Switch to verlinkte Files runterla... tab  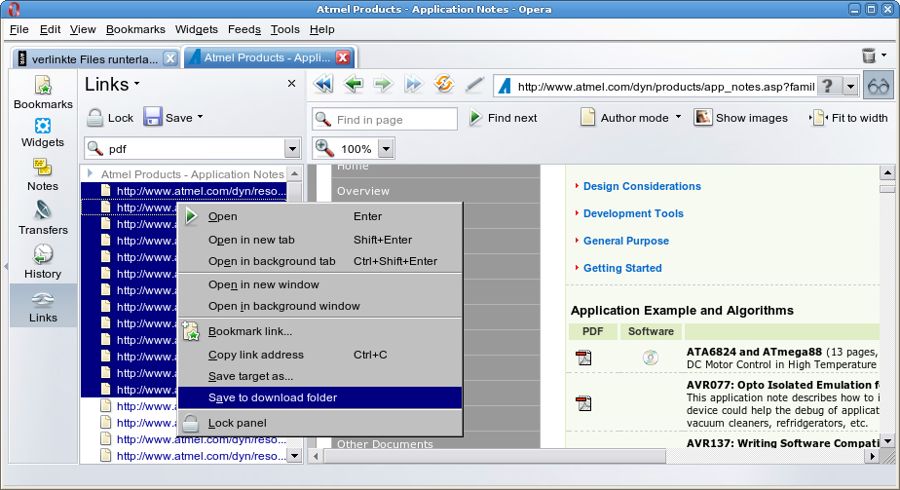(x=95, y=58)
